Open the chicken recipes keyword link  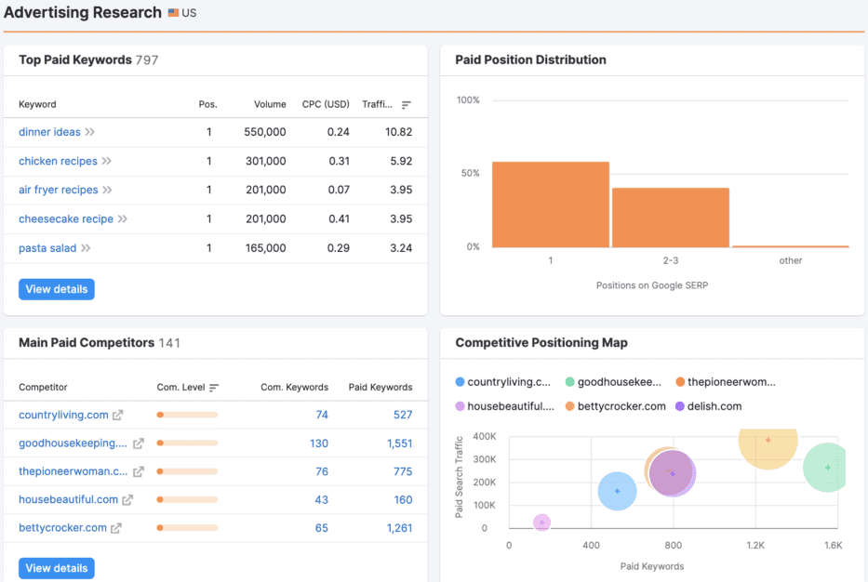click(58, 161)
